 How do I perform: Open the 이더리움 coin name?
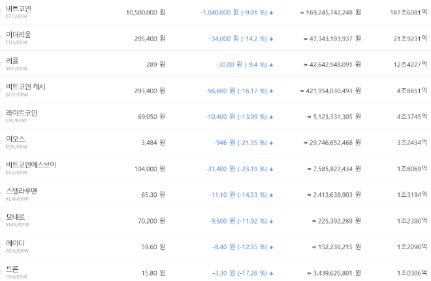[x=18, y=35]
